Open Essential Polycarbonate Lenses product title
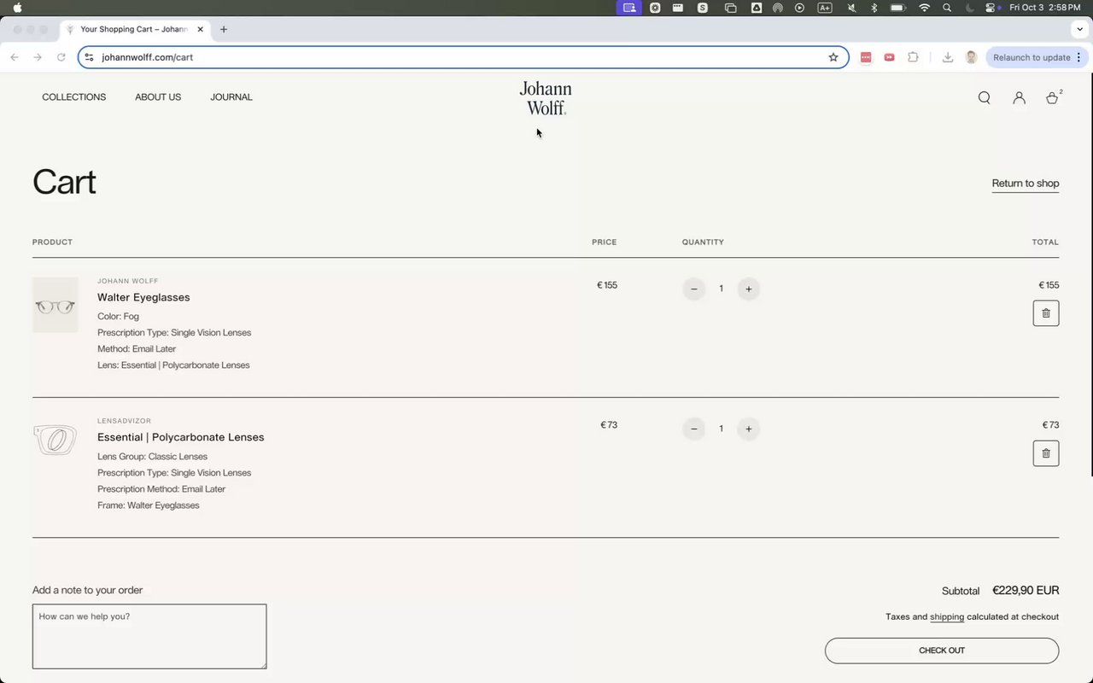The height and width of the screenshot is (683, 1093). pyautogui.click(x=181, y=437)
